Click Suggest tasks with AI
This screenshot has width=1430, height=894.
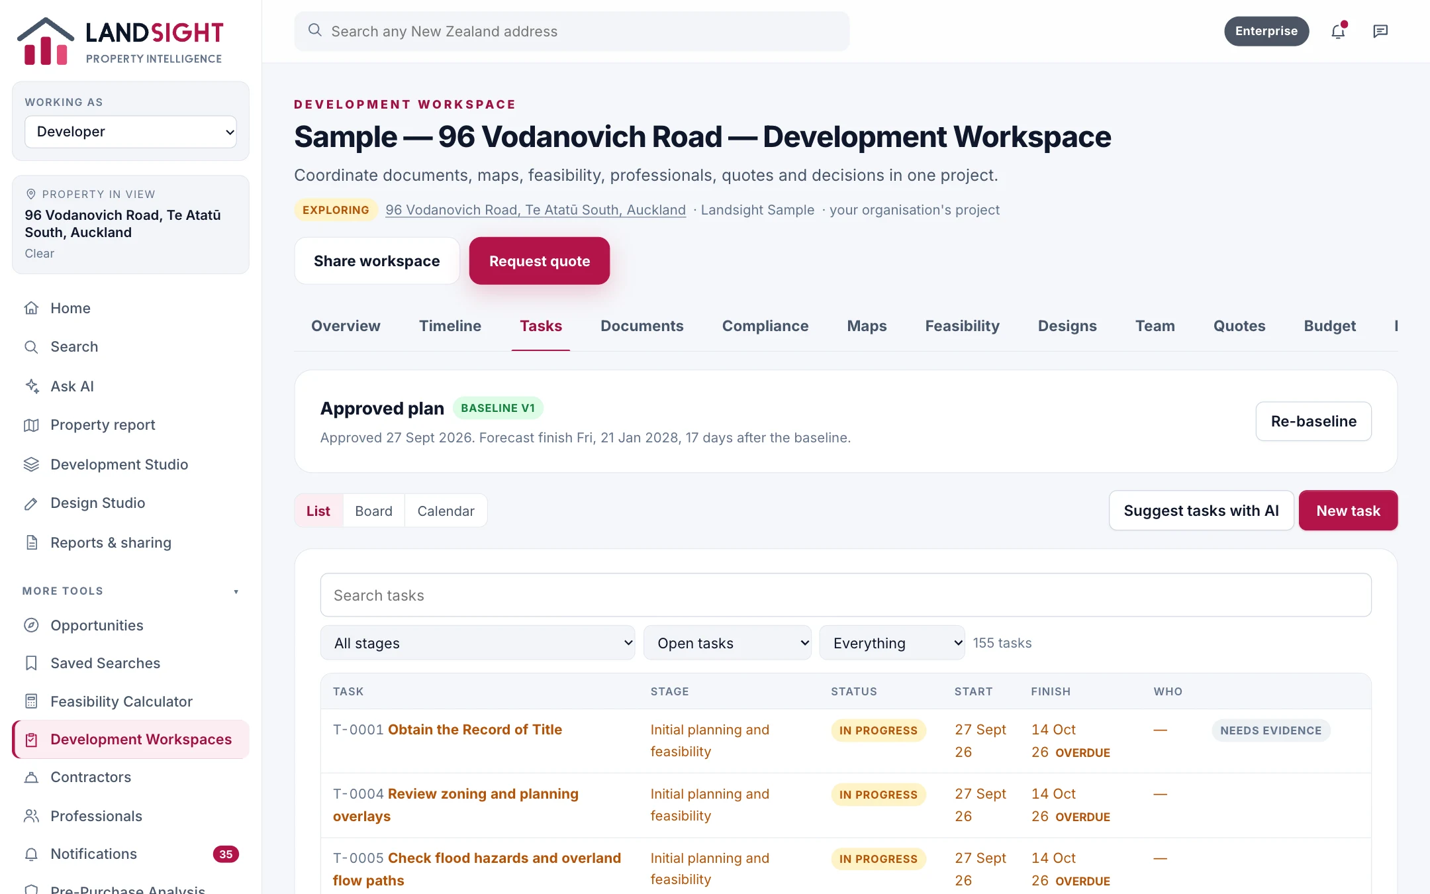pyautogui.click(x=1201, y=511)
